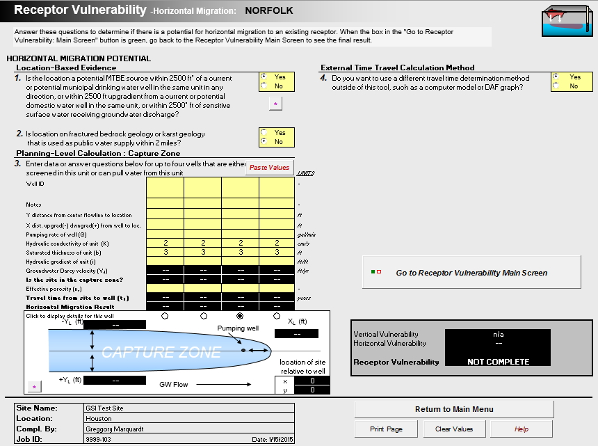Click the asterisk note button under question 1
This screenshot has width=598, height=446.
pyautogui.click(x=275, y=104)
